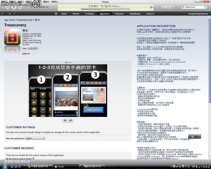Go back in iTunes Store history
This screenshot has width=211, height=169.
tap(10, 14)
